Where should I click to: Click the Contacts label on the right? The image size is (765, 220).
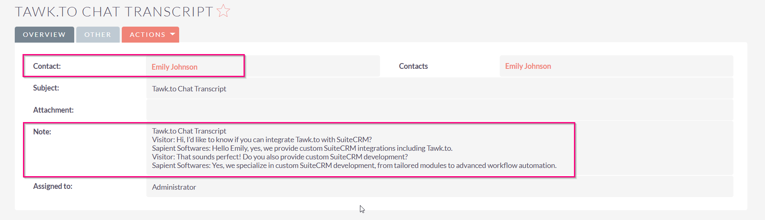point(413,66)
